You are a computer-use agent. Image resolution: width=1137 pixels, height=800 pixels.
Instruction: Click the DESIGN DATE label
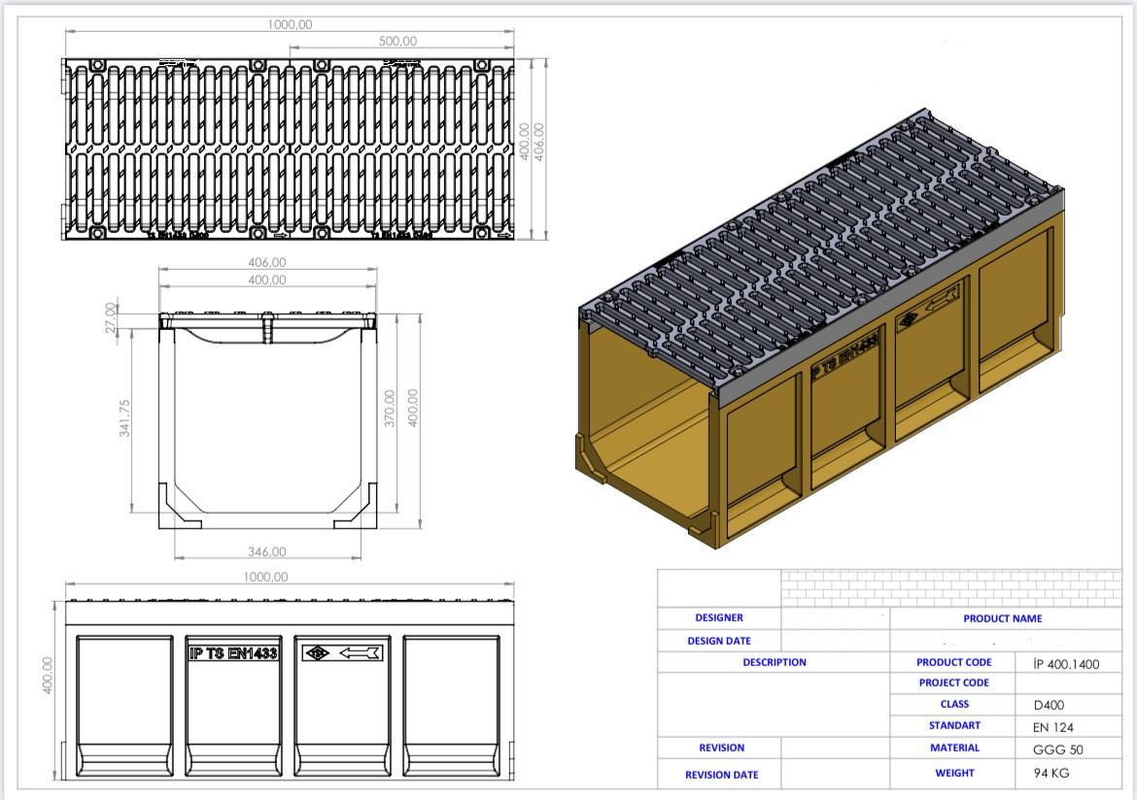pos(719,641)
